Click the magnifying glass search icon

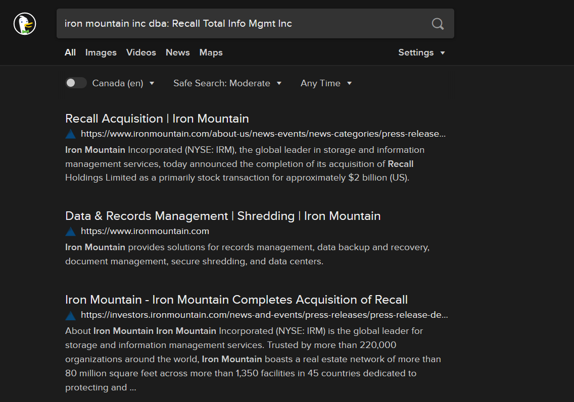click(x=438, y=24)
